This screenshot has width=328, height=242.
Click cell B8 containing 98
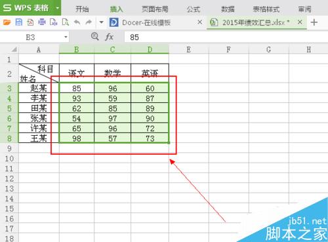77,138
